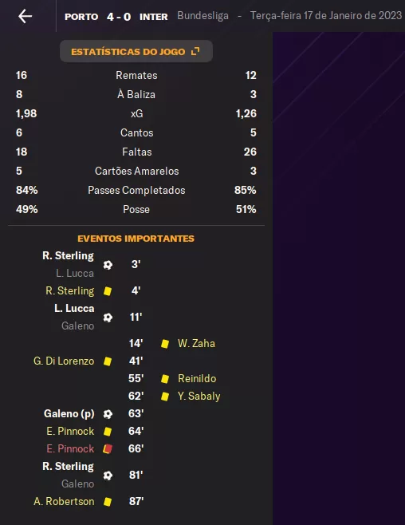Image resolution: width=405 pixels, height=525 pixels.
Task: Click E. Pinnock's red card icon at 66'
Action: [x=108, y=448]
